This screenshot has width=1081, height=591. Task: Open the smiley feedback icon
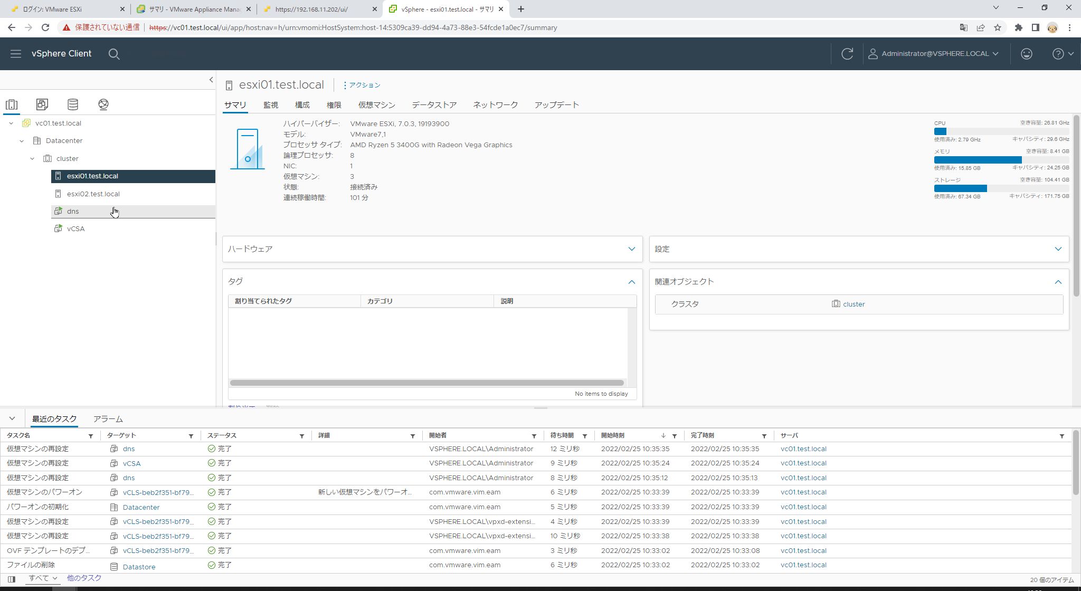coord(1026,54)
